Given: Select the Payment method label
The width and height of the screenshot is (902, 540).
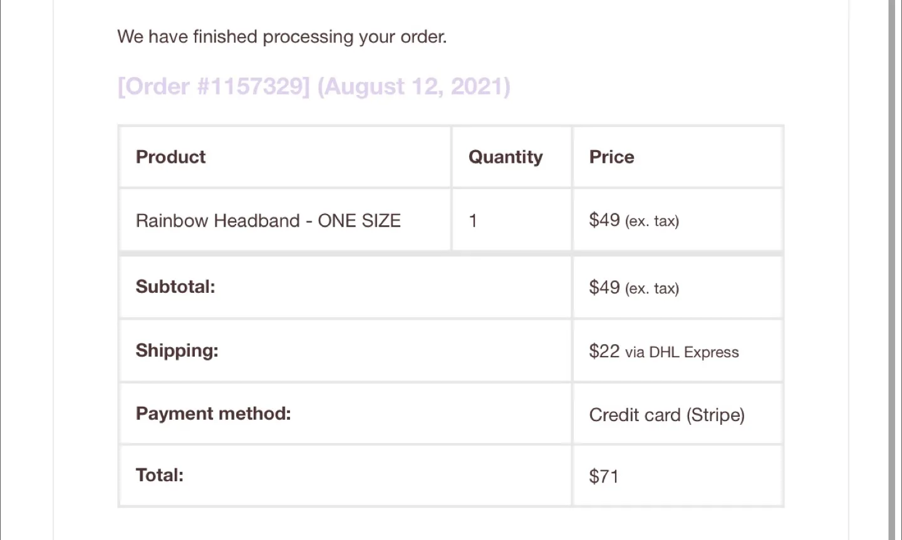Looking at the screenshot, I should pyautogui.click(x=214, y=414).
